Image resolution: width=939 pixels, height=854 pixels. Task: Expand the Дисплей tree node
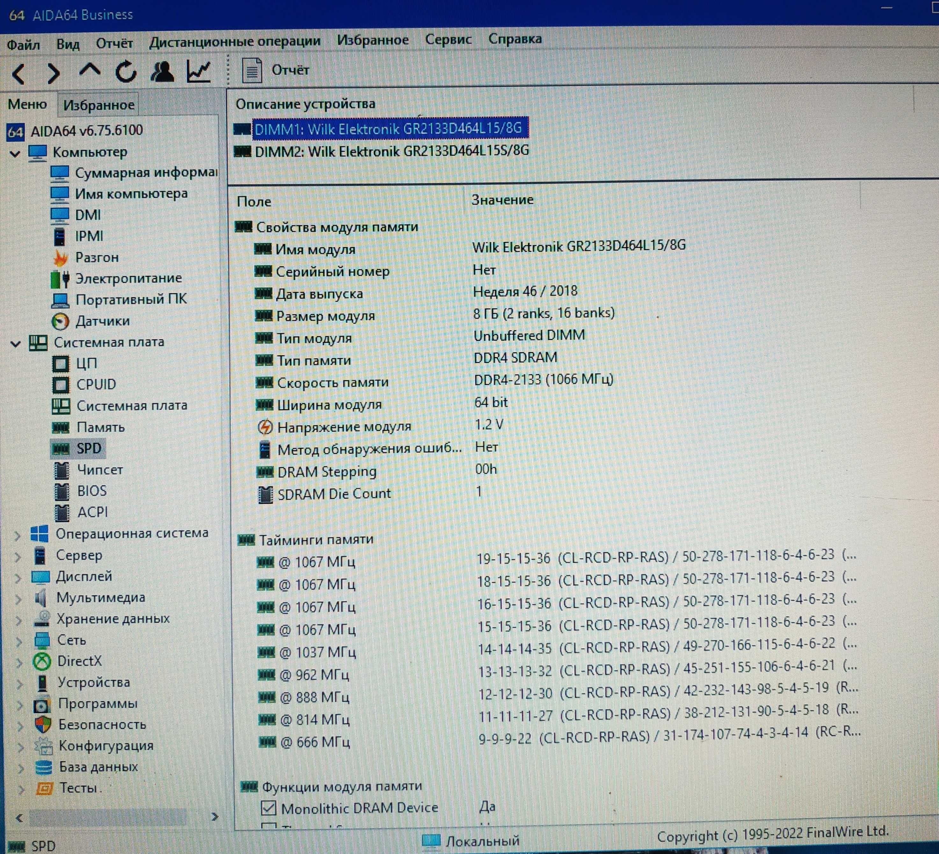pyautogui.click(x=18, y=578)
